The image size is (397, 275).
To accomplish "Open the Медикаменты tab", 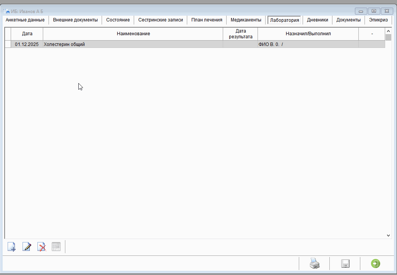I will tap(246, 20).
